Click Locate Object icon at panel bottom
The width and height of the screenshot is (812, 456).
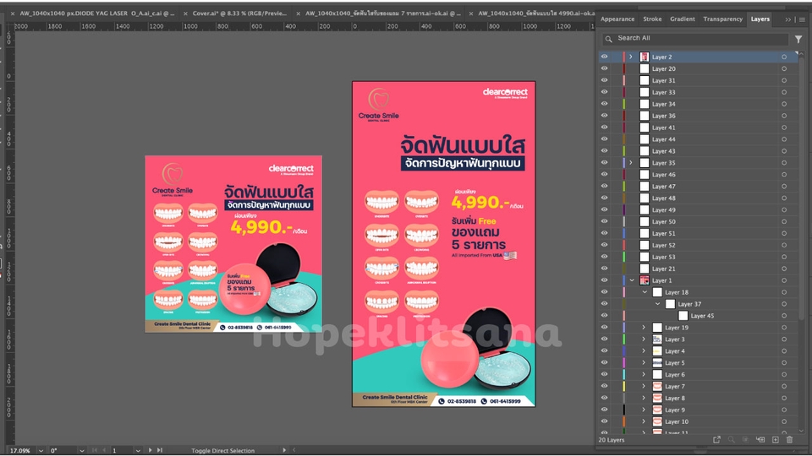tap(731, 439)
